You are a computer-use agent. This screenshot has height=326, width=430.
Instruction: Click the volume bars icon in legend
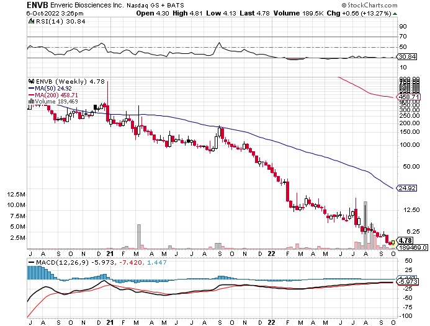coord(31,101)
